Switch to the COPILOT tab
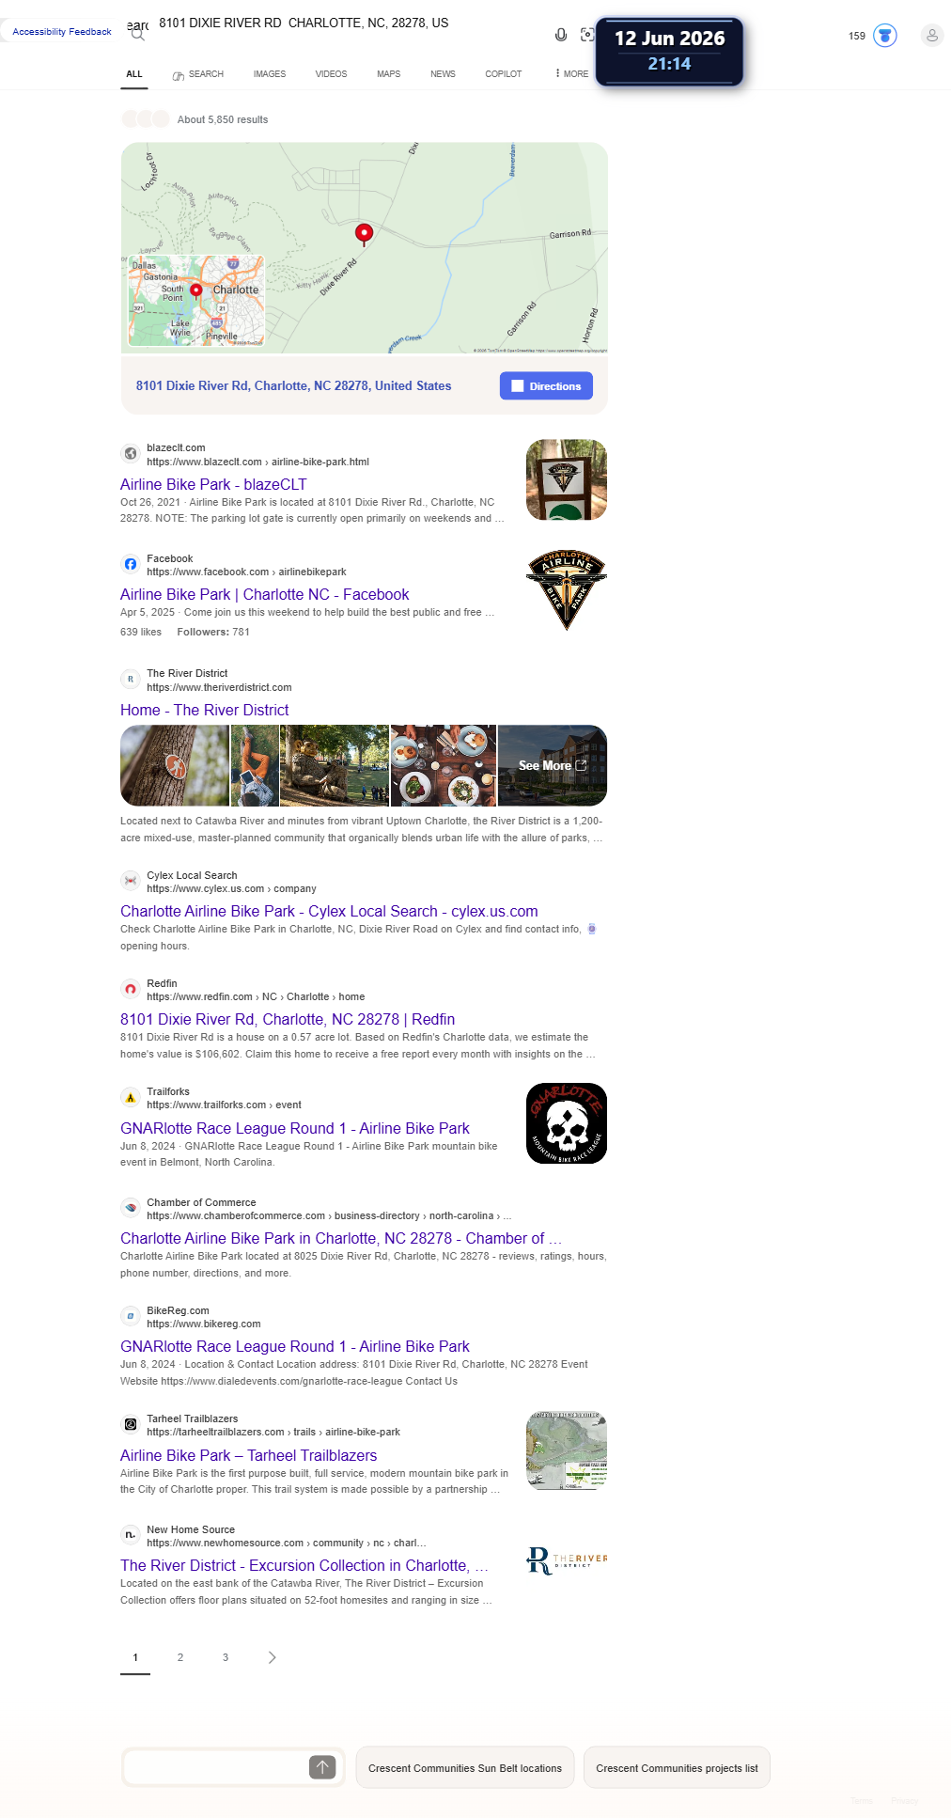This screenshot has width=951, height=1818. (x=504, y=74)
